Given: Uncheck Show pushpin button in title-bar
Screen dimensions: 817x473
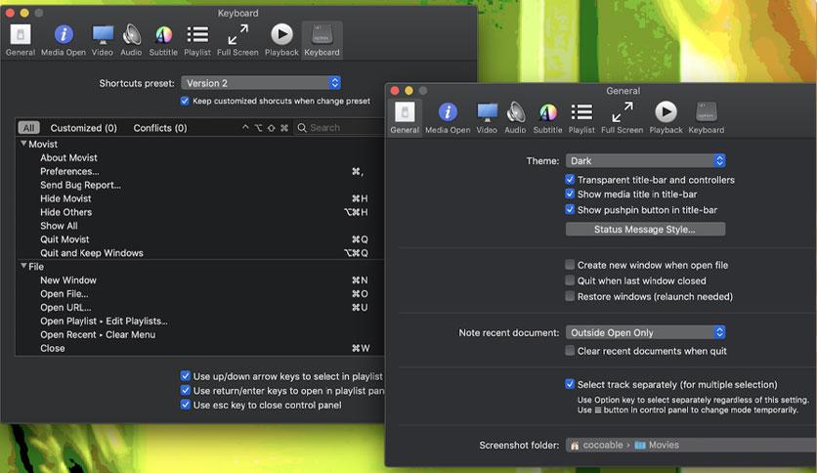Looking at the screenshot, I should coord(570,210).
